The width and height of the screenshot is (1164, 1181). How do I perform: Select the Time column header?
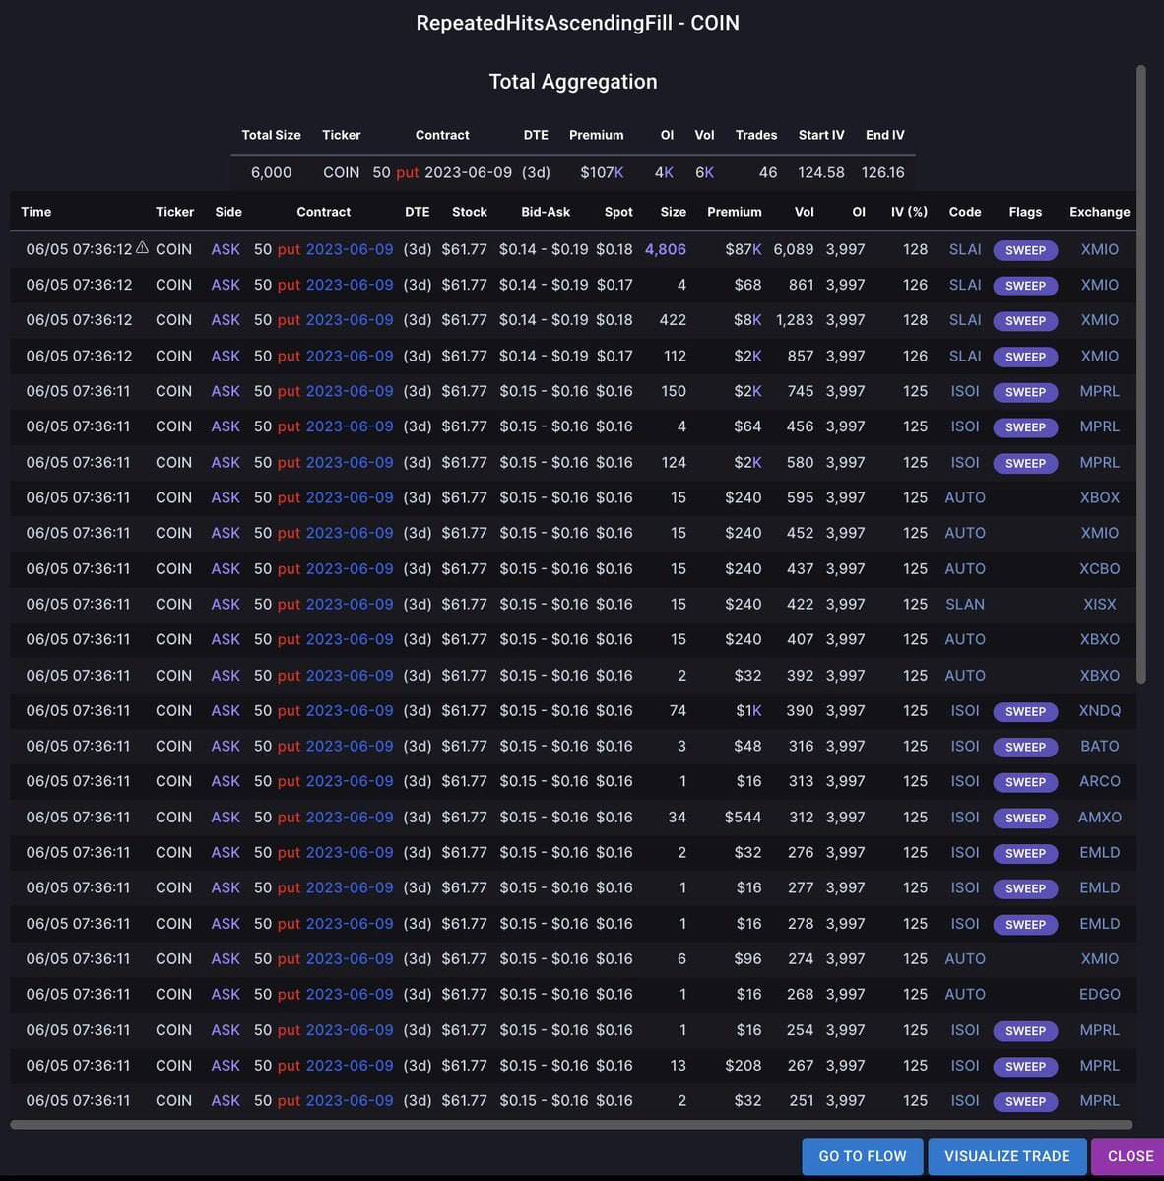[x=36, y=212]
